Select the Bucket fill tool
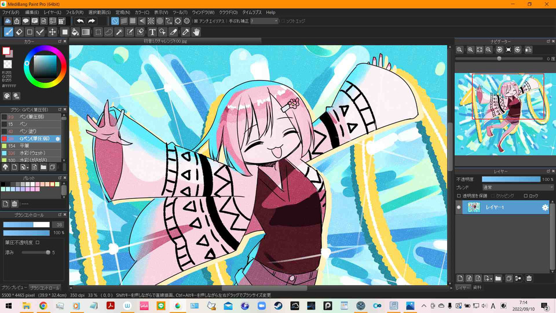The image size is (556, 313). (75, 32)
